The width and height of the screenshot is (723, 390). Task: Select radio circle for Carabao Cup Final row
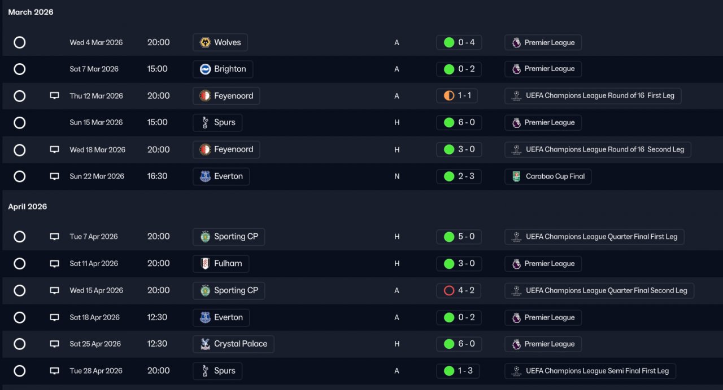pyautogui.click(x=20, y=176)
